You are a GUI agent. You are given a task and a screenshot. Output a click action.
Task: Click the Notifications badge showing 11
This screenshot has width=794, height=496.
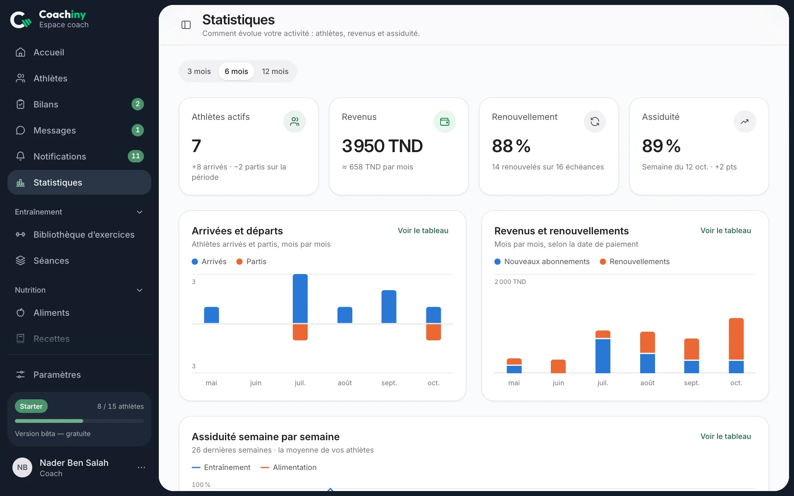[136, 156]
